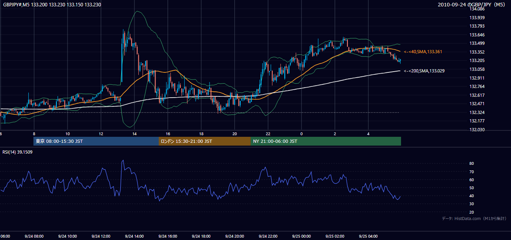
Task: Click the 132.764 price axis label
Action: (x=477, y=86)
